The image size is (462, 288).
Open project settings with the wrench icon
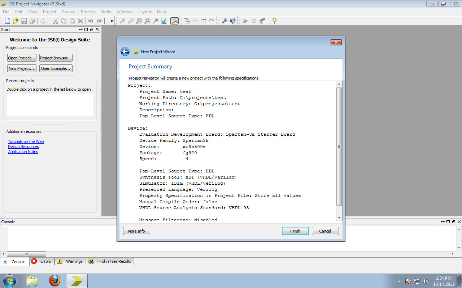click(x=225, y=21)
